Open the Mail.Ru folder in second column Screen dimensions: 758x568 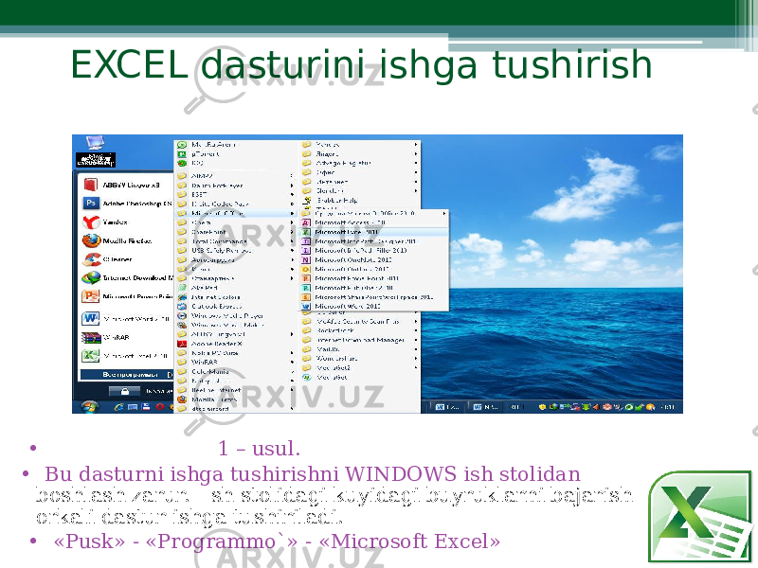coord(360,348)
